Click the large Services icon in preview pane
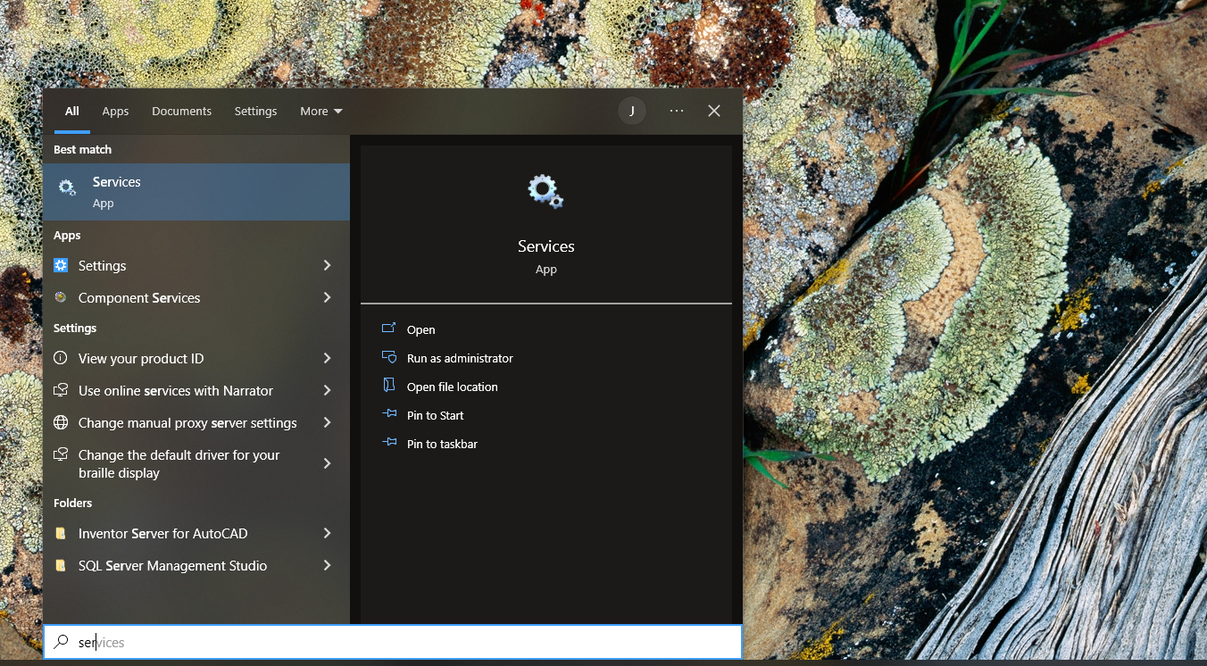This screenshot has height=666, width=1207. point(545,192)
